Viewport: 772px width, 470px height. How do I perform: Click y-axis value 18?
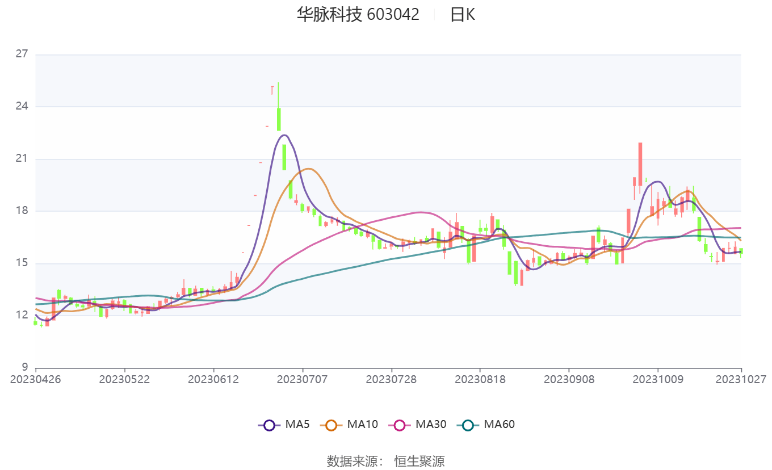[22, 211]
